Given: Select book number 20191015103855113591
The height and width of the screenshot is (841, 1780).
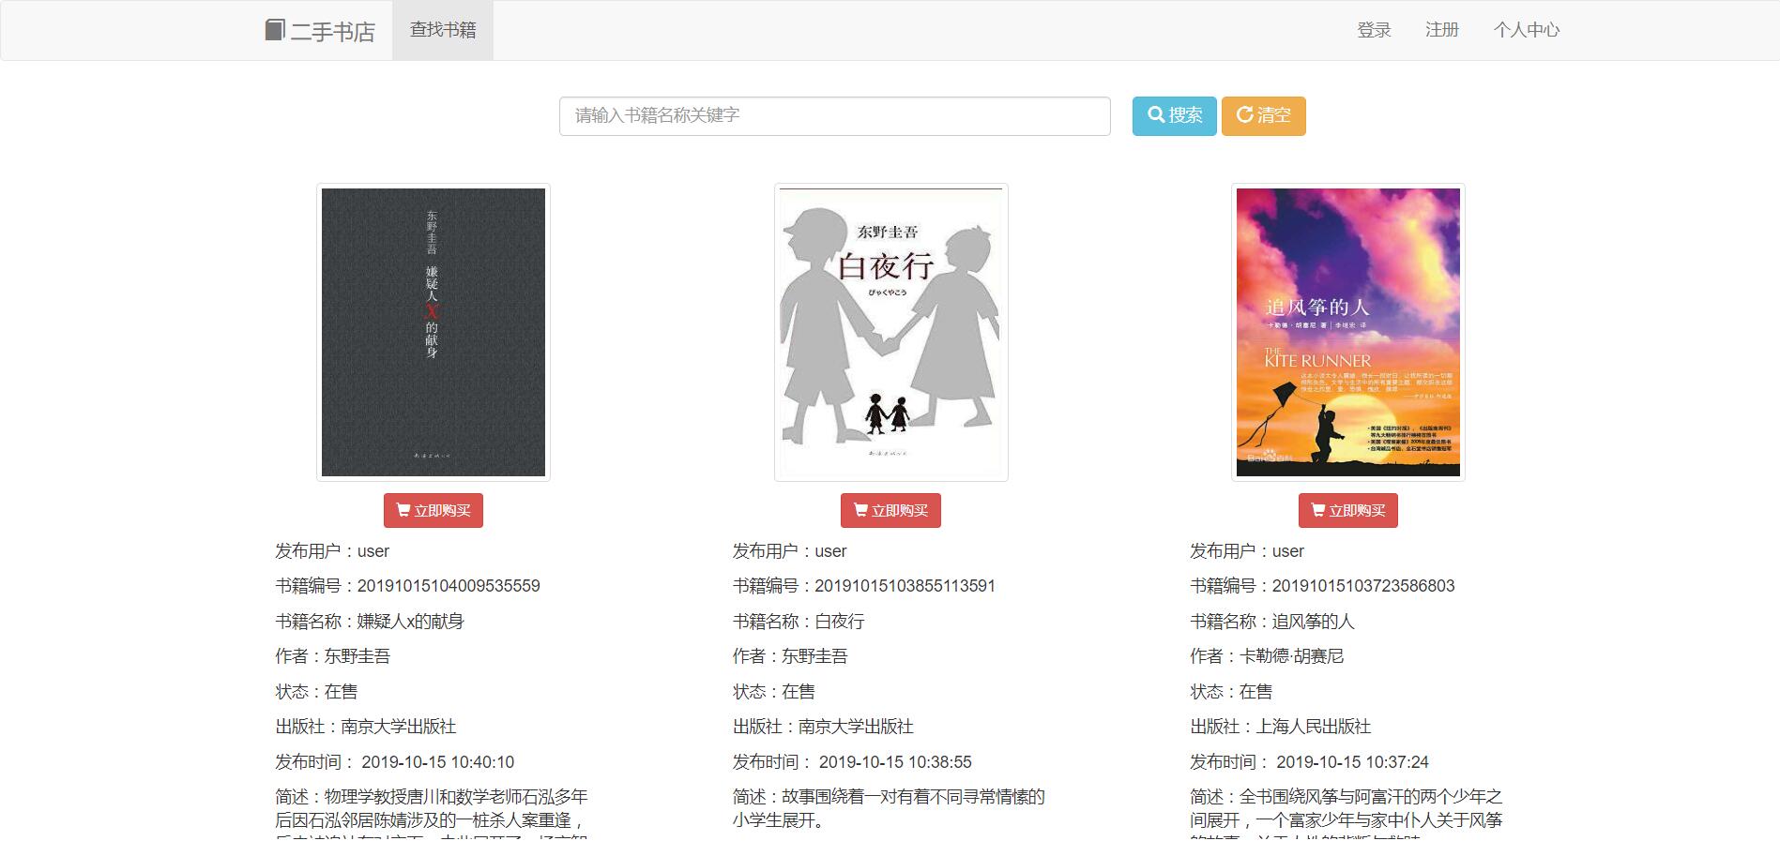Looking at the screenshot, I should click(905, 586).
